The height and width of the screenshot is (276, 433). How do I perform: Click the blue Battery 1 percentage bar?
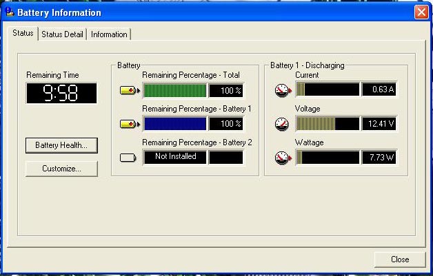[x=175, y=124]
